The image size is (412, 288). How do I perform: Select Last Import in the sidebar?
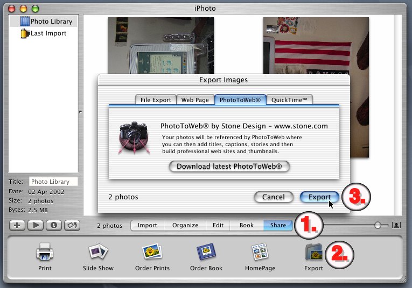(x=44, y=33)
